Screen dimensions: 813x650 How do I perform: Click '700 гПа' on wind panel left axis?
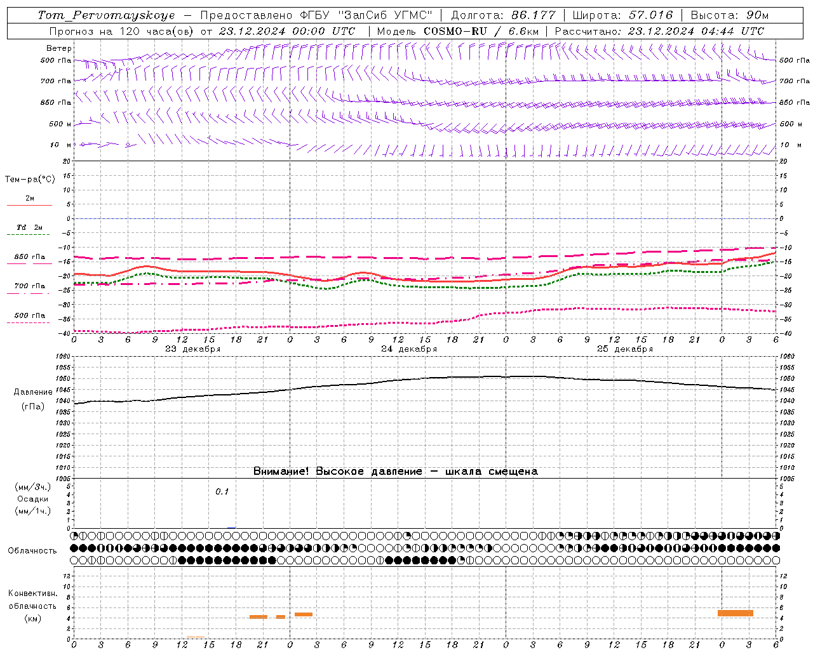pyautogui.click(x=56, y=81)
